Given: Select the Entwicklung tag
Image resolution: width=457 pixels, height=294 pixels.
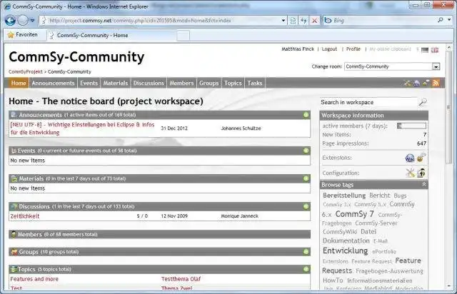Looking at the screenshot, I should (x=345, y=250).
